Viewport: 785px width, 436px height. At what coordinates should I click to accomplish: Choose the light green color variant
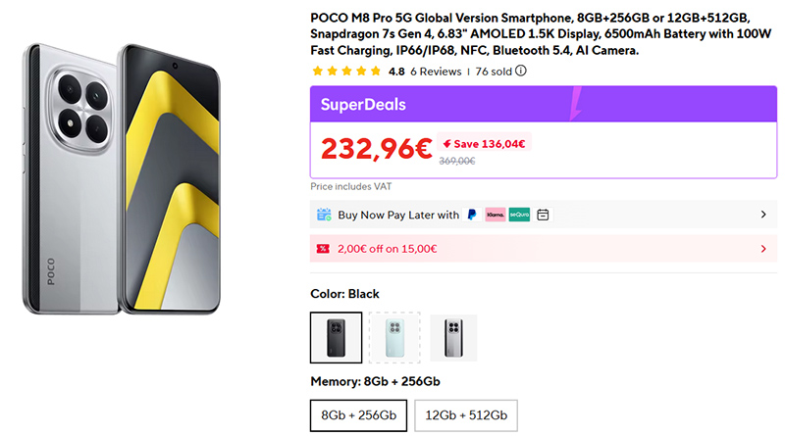pyautogui.click(x=394, y=338)
